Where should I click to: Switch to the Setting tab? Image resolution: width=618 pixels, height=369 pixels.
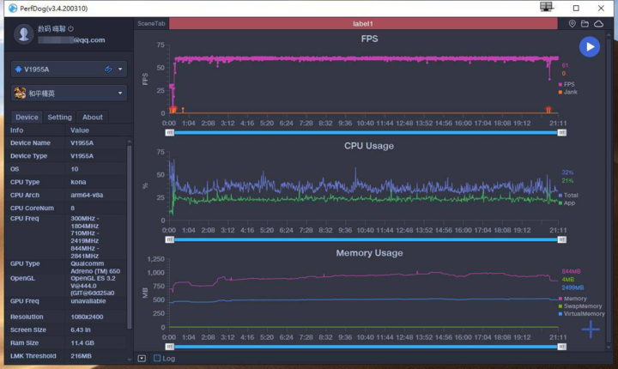click(x=59, y=118)
